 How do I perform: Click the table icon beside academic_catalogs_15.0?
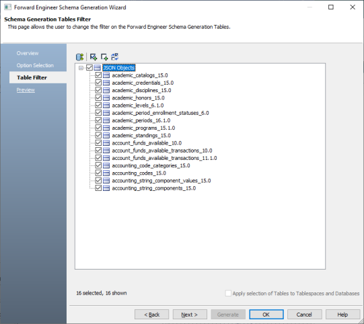coord(106,75)
